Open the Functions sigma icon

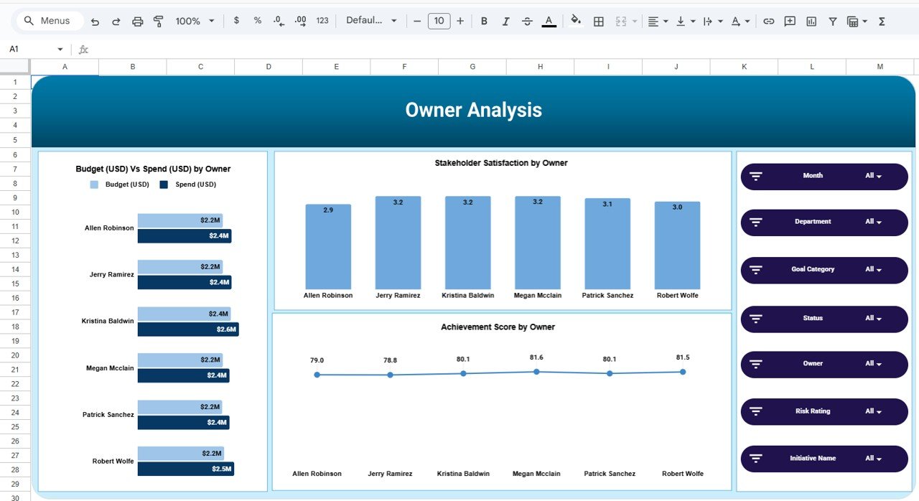click(x=881, y=21)
